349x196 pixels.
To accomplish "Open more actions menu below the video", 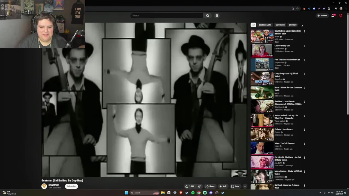I will pyautogui.click(x=245, y=186).
